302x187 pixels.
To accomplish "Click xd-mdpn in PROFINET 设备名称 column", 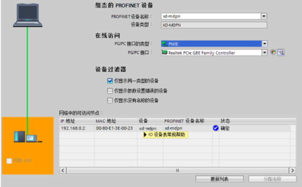I will [188, 128].
